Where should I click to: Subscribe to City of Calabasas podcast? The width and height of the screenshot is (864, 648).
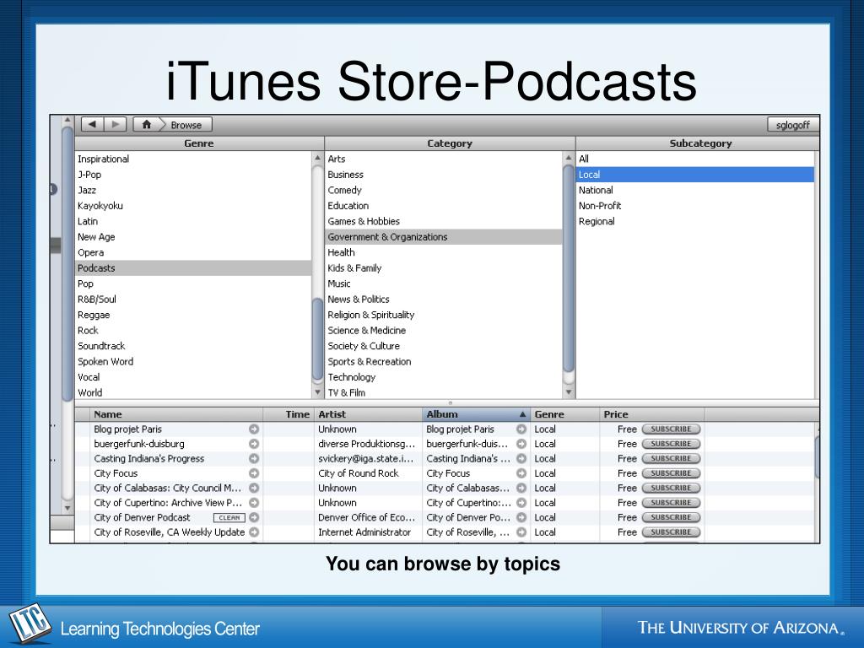671,489
